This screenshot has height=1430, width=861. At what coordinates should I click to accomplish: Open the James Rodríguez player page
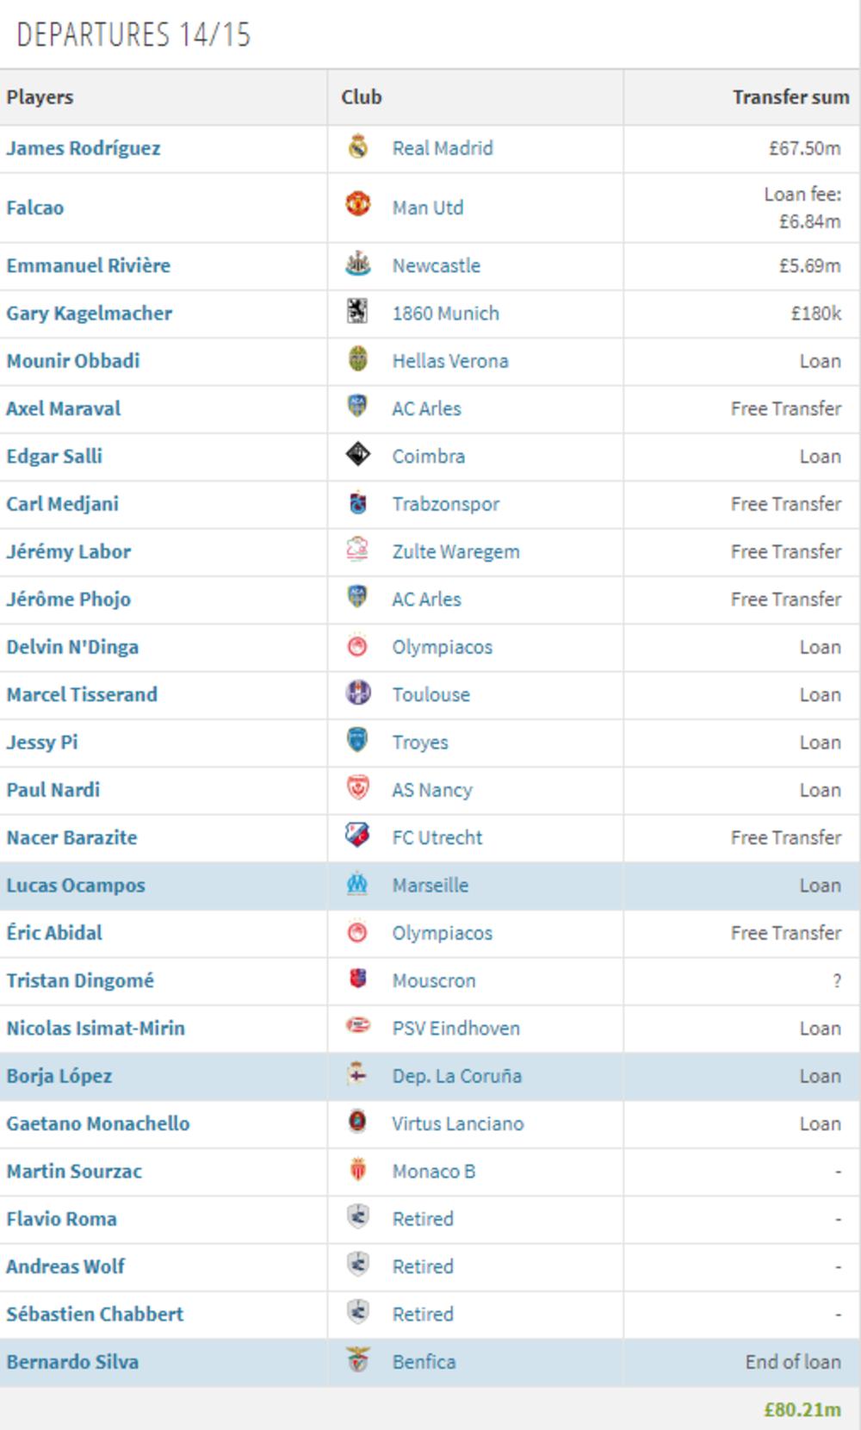[x=84, y=148]
